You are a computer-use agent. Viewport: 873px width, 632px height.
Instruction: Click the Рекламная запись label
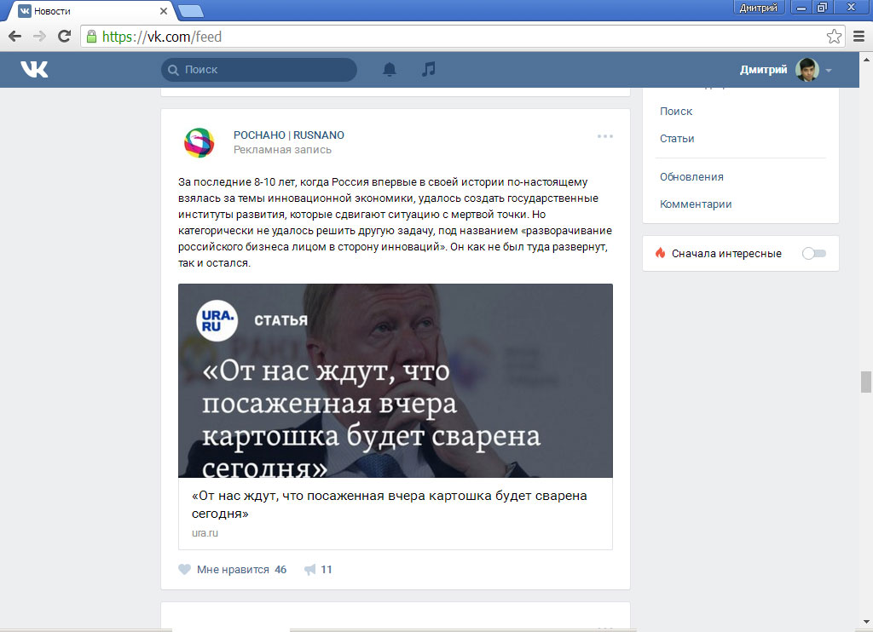point(282,150)
